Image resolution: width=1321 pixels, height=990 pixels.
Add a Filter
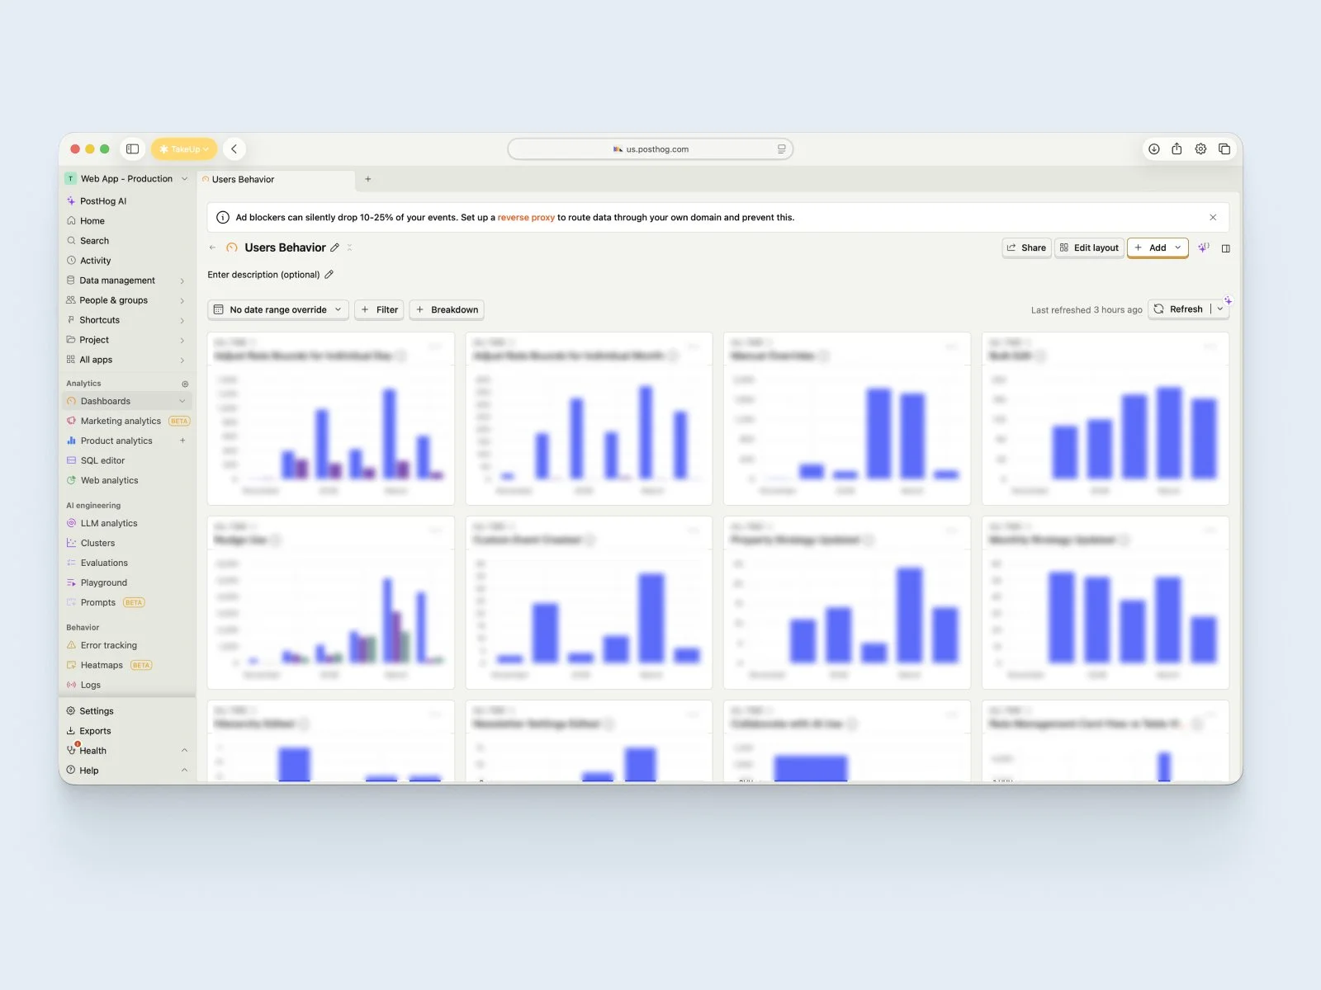click(379, 309)
